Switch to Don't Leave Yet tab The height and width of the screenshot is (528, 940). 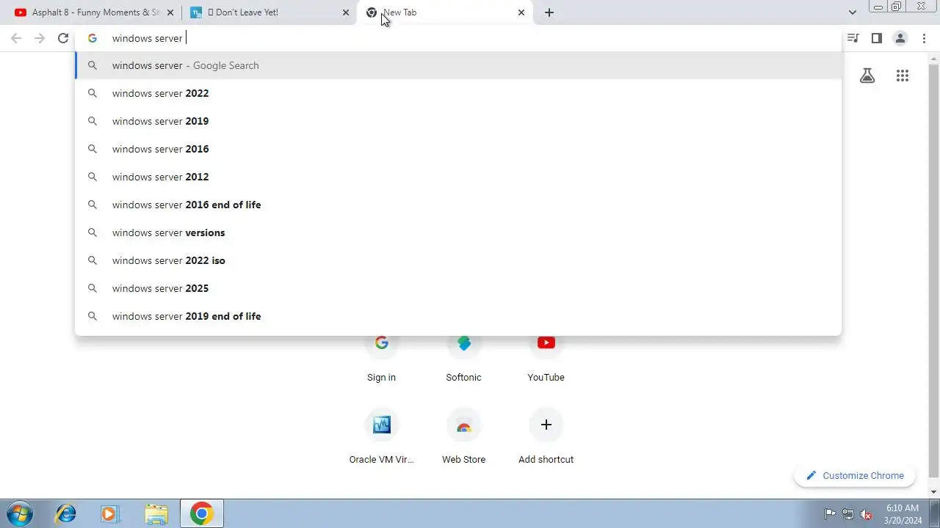click(270, 12)
